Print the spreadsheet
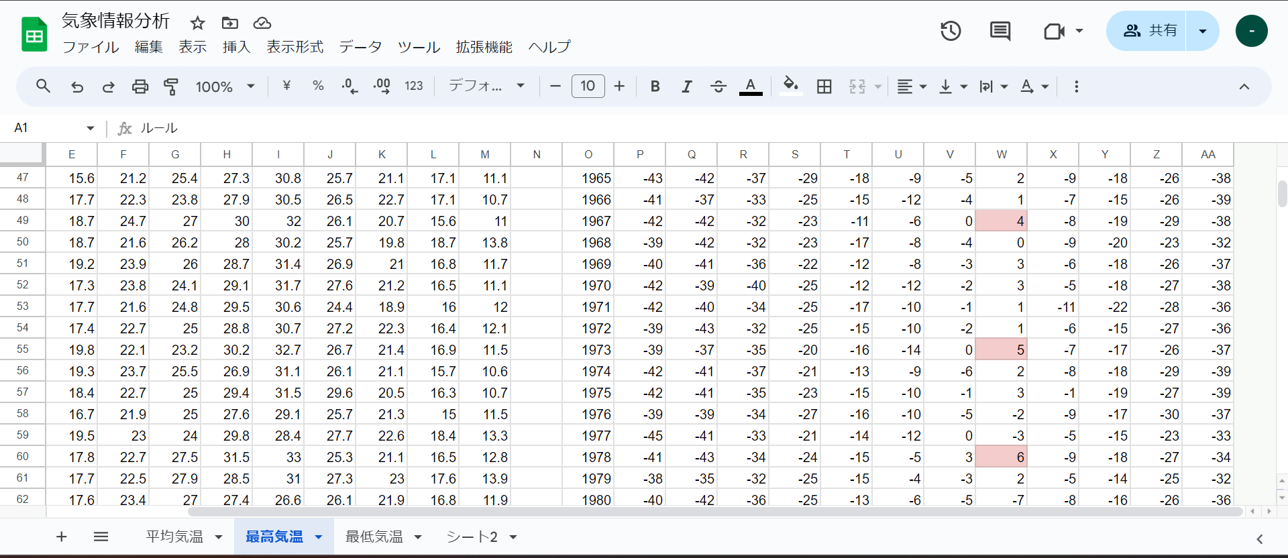 coord(140,87)
